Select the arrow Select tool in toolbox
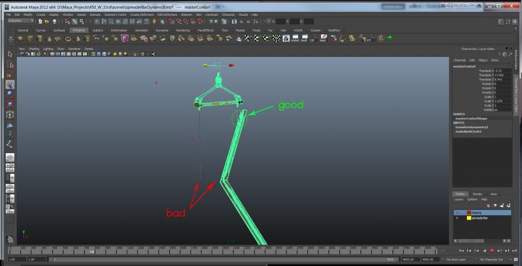522x266 pixels. (x=10, y=54)
